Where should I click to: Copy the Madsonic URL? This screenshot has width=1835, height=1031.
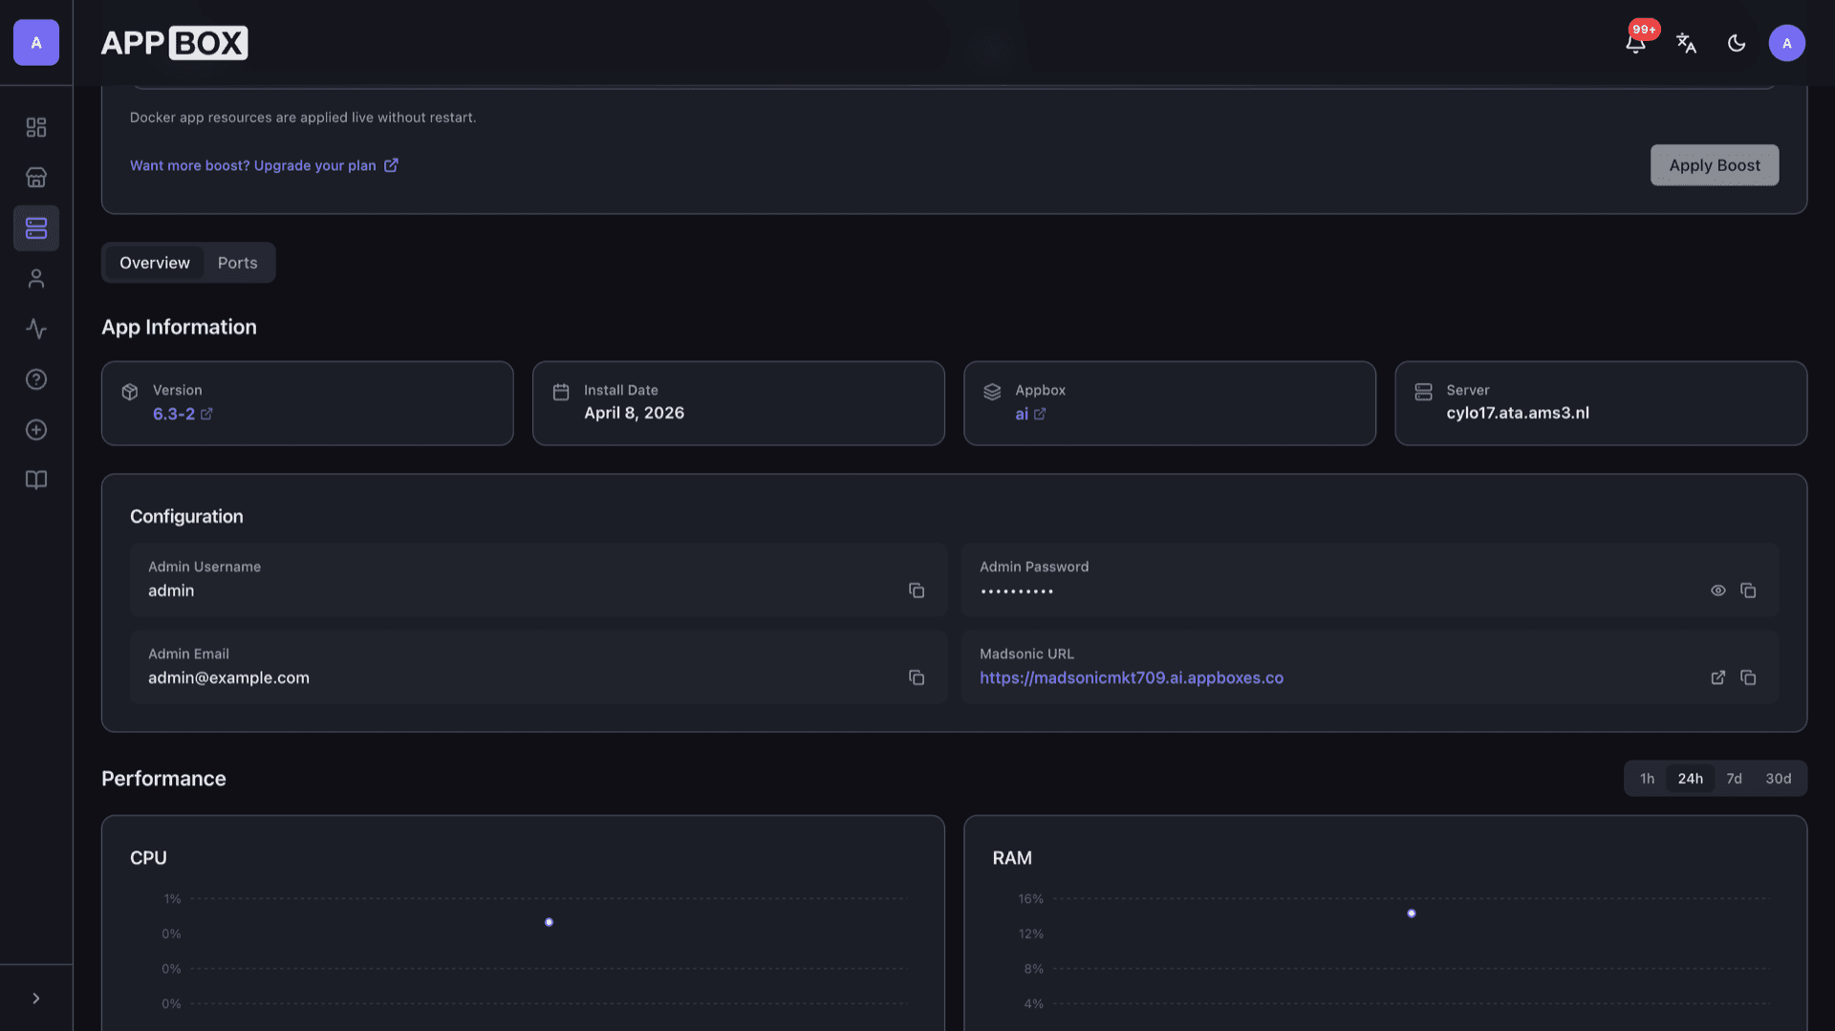click(1748, 677)
